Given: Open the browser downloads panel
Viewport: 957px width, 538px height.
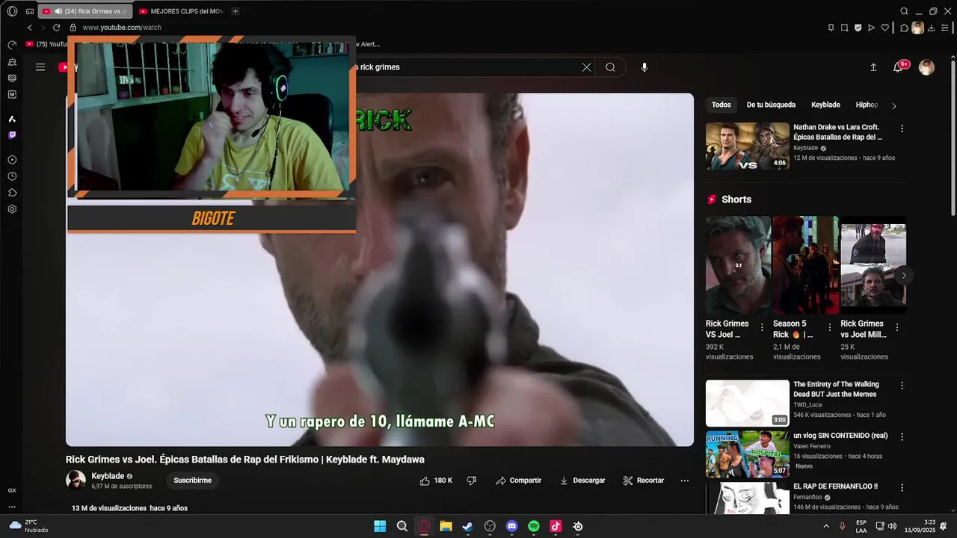Looking at the screenshot, I should click(931, 28).
